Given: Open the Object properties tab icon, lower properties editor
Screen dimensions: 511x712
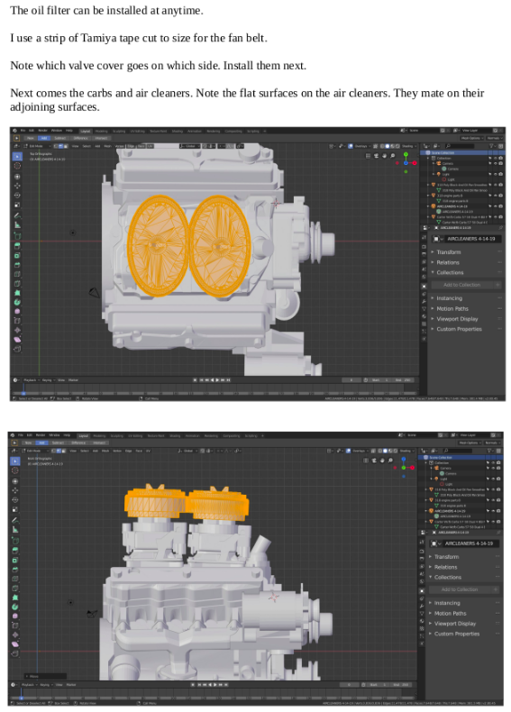Looking at the screenshot, I should tap(422, 590).
